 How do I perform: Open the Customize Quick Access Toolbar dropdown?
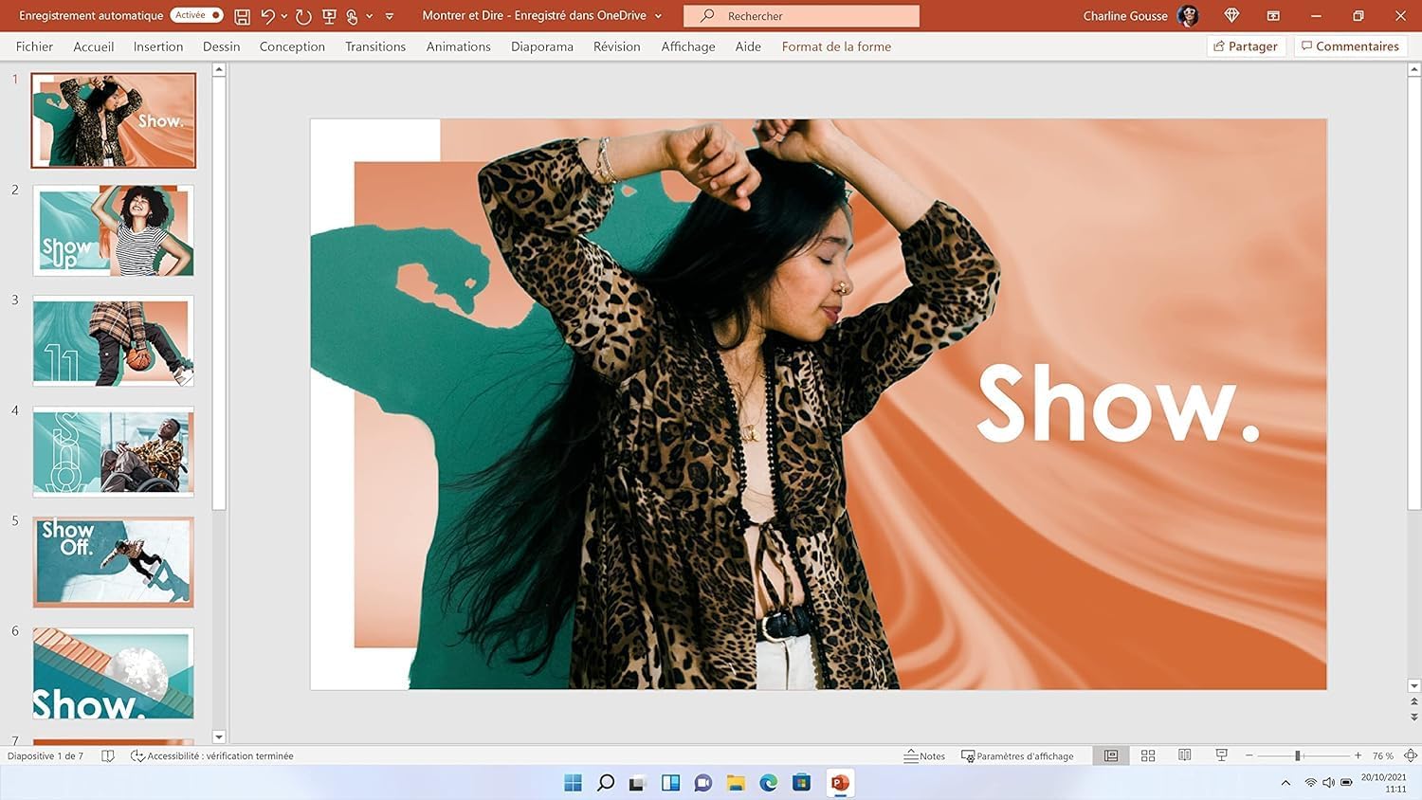point(390,16)
